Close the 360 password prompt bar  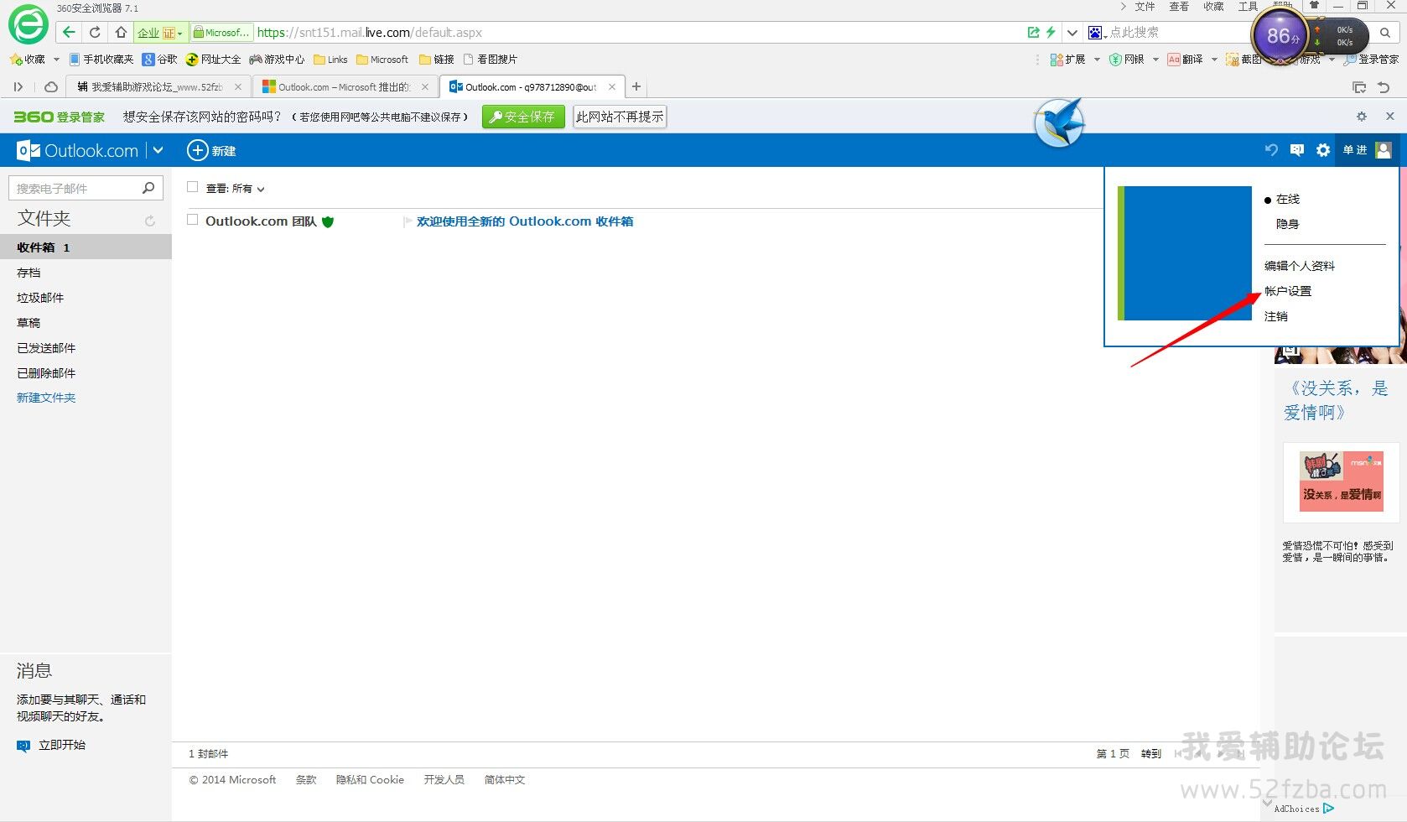pos(1389,117)
